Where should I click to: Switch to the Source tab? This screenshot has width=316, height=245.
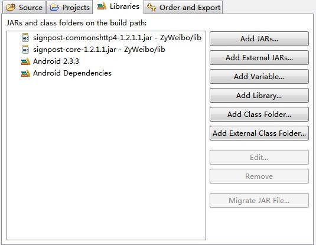(x=24, y=8)
